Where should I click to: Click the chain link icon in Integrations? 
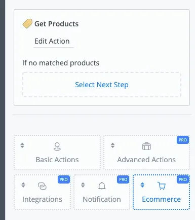coord(42,186)
